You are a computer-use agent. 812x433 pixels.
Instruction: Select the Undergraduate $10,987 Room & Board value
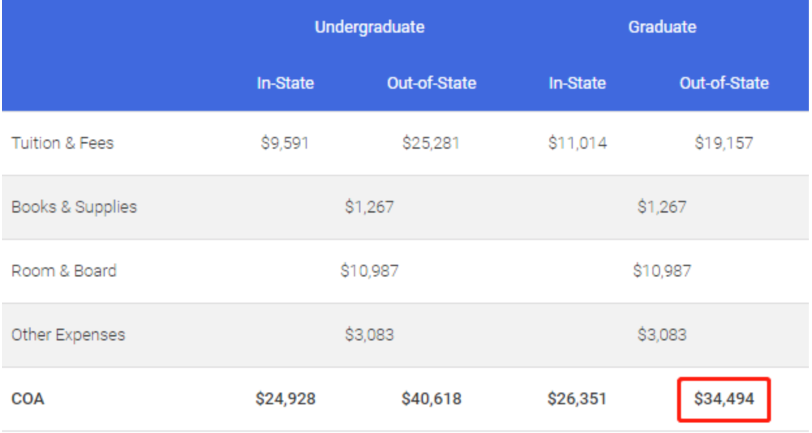[370, 271]
